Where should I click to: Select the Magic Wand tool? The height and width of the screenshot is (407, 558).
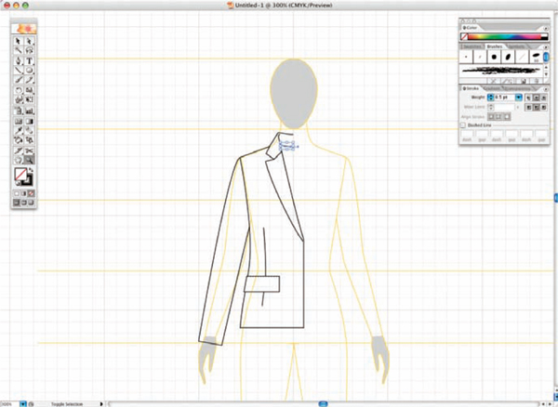pyautogui.click(x=19, y=50)
